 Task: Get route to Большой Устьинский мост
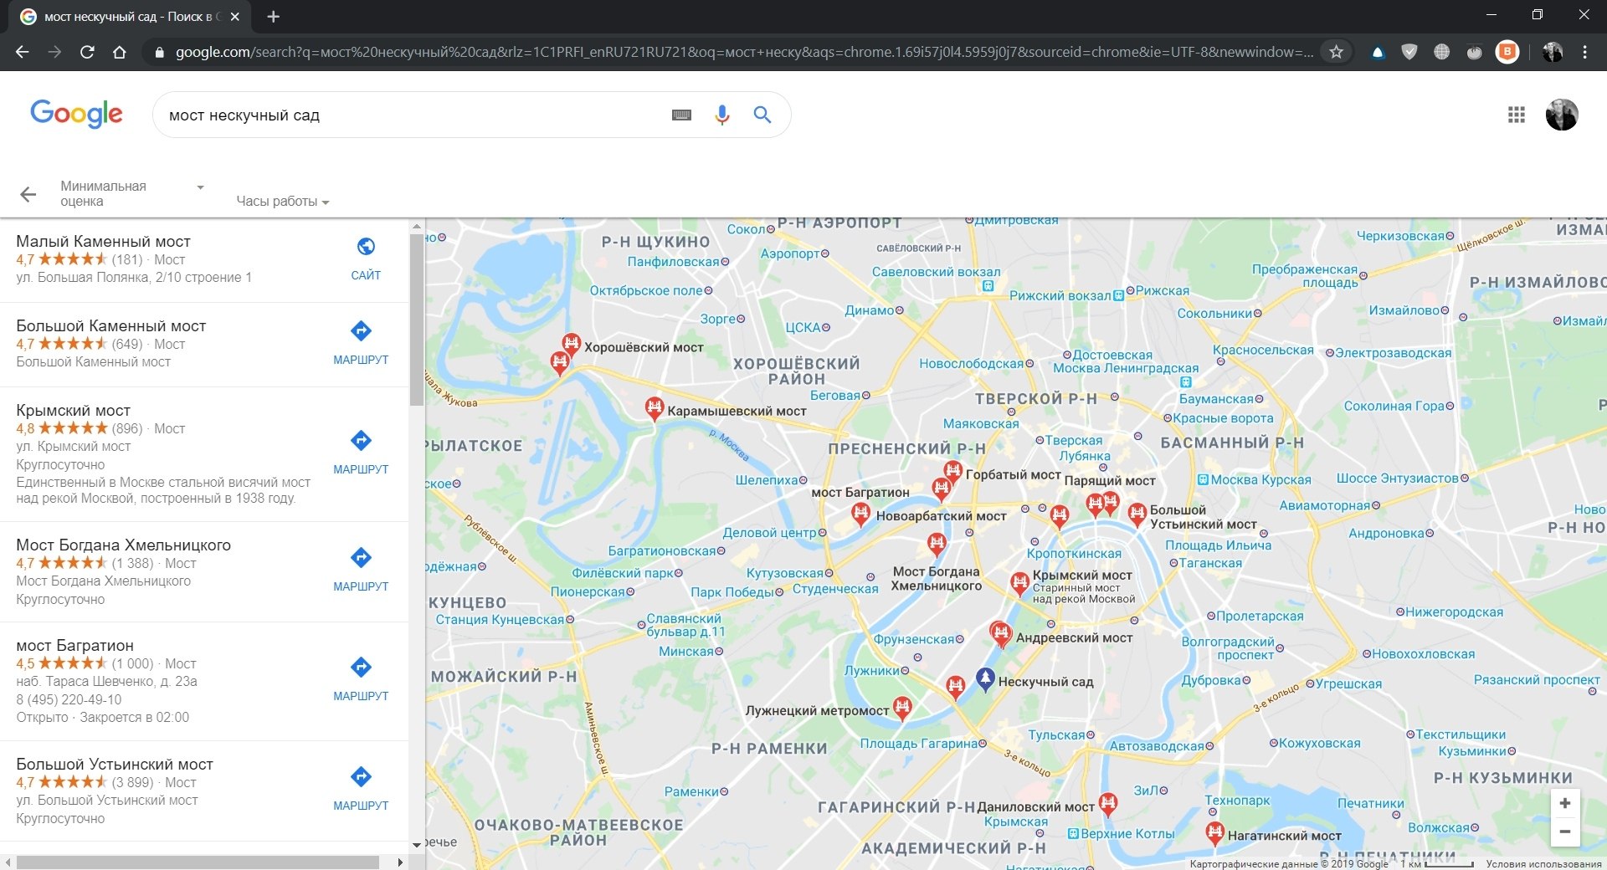pyautogui.click(x=361, y=789)
